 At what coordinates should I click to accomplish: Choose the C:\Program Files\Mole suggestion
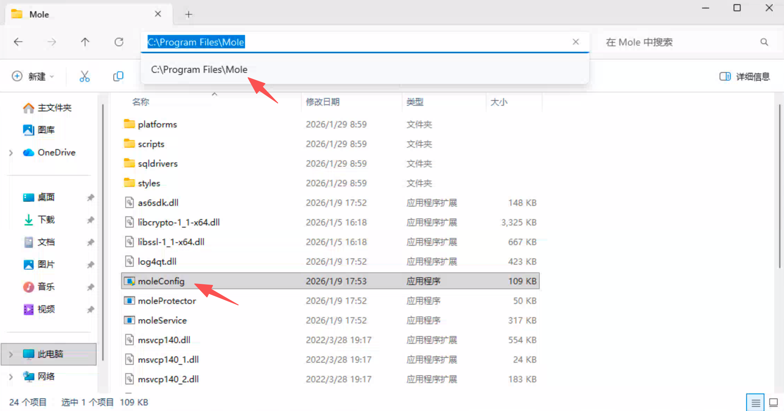[199, 70]
